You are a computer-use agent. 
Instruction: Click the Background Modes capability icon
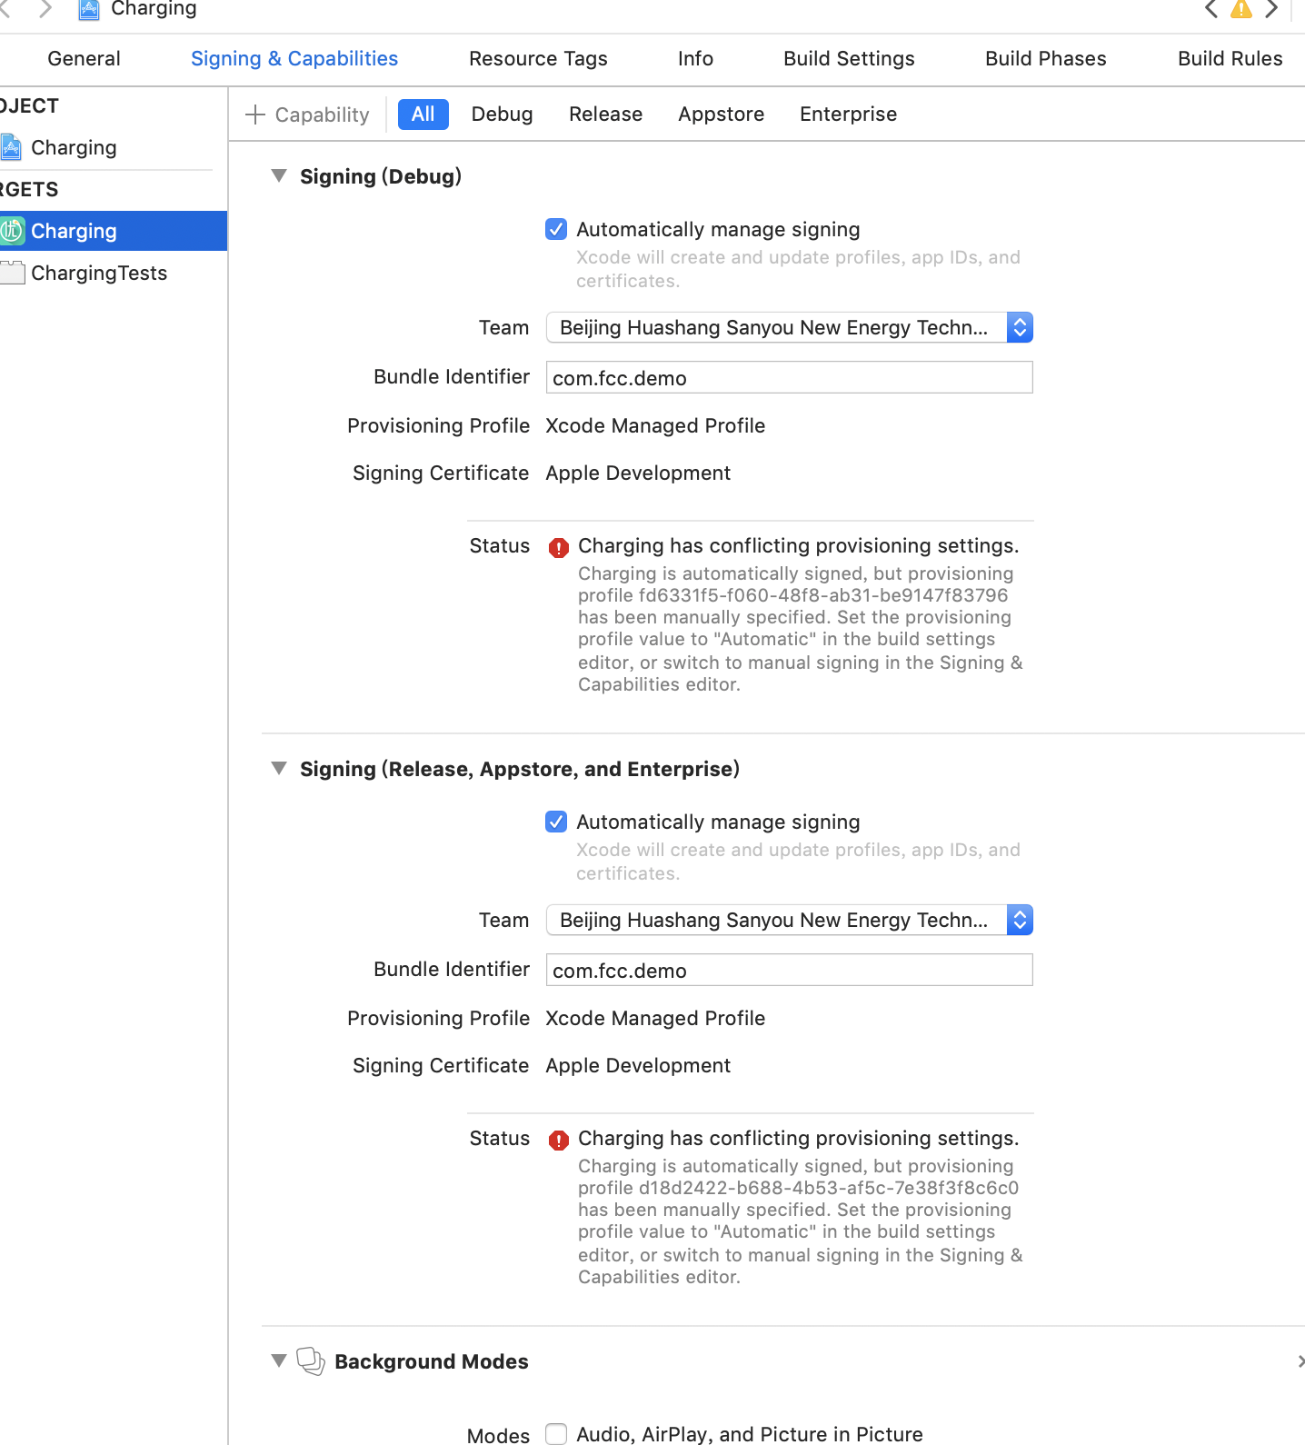tap(311, 1360)
